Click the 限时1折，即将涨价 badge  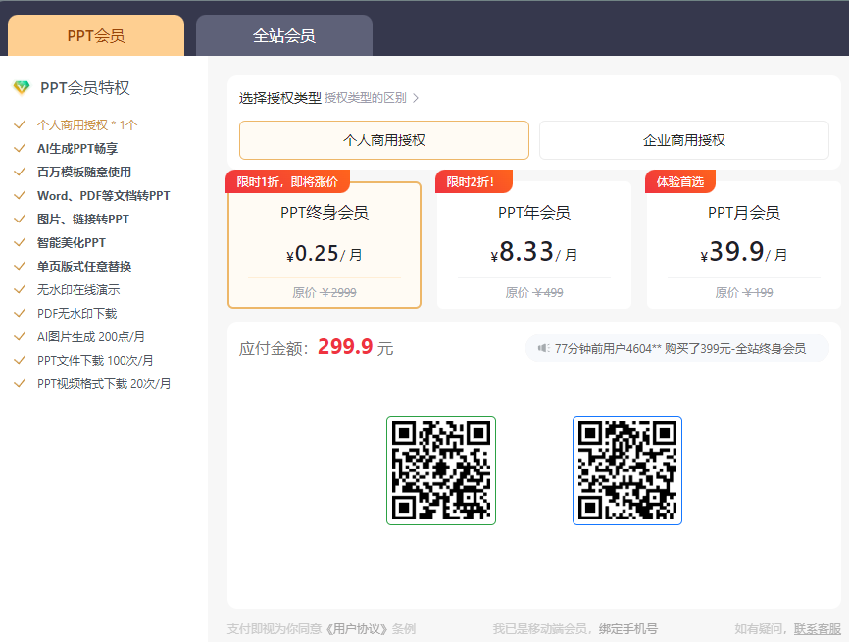pos(287,181)
